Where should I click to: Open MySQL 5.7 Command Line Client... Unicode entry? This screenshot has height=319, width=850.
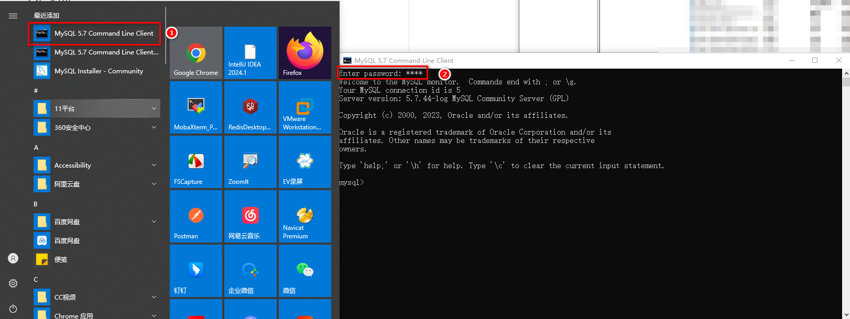(x=96, y=52)
